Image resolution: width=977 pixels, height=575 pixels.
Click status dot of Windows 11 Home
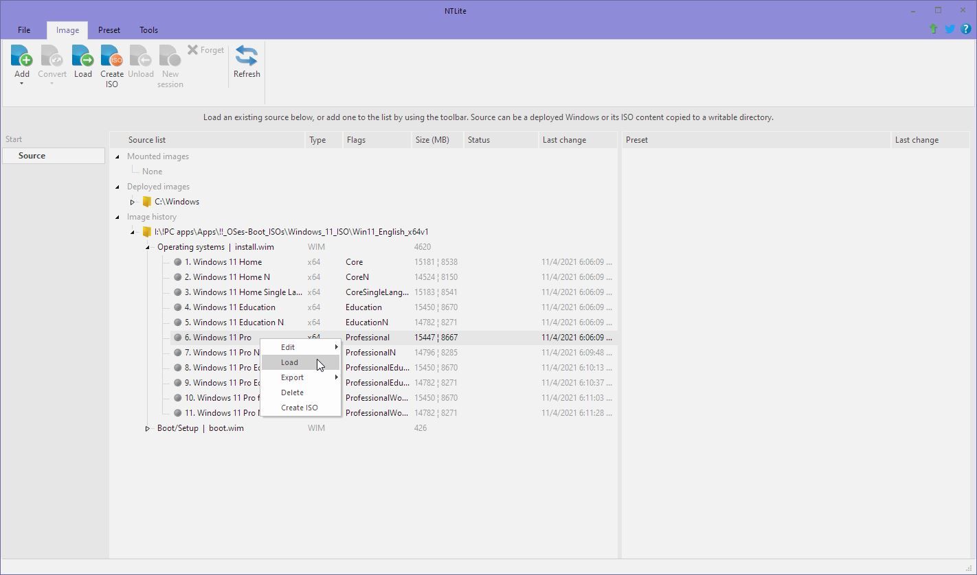coord(178,262)
